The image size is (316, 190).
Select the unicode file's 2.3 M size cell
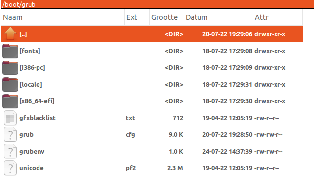175,168
